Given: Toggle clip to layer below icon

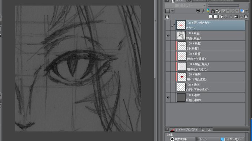Looking at the screenshot, I should [x=198, y=11].
